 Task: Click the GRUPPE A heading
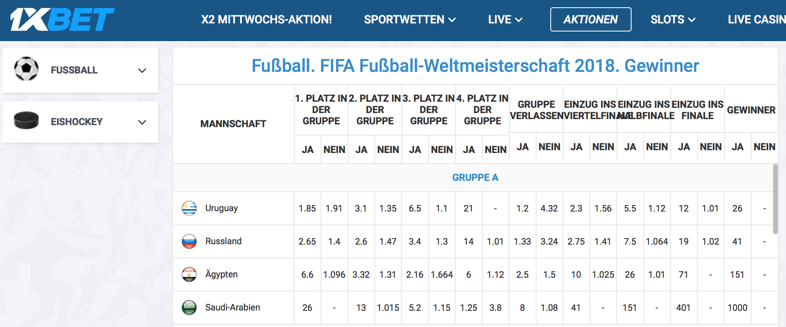[x=475, y=178]
